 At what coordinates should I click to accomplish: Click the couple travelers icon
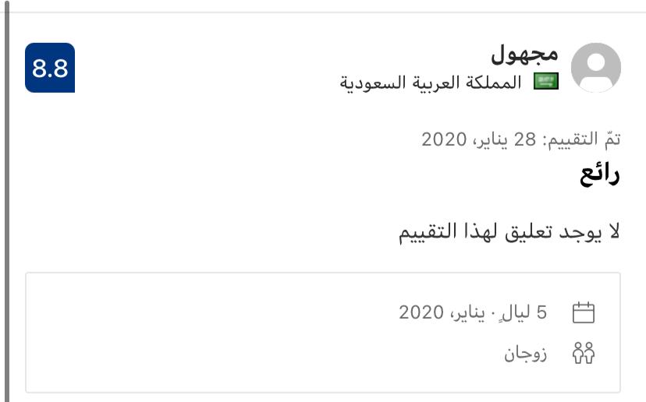click(x=584, y=353)
